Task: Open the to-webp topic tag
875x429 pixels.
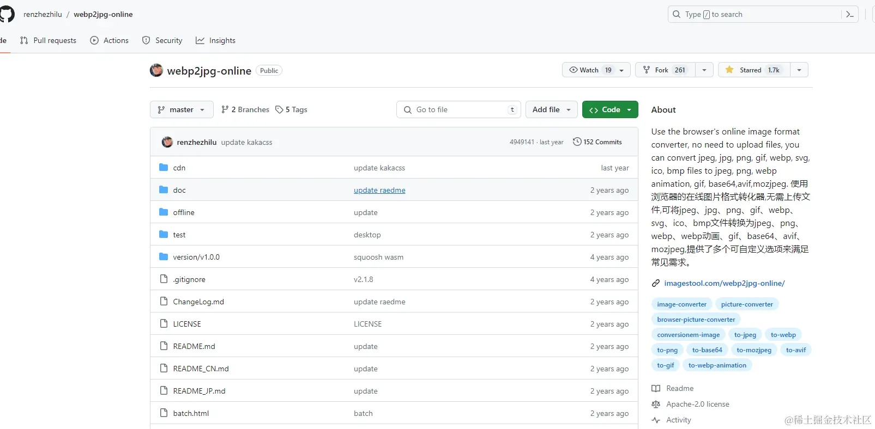Action: [783, 335]
